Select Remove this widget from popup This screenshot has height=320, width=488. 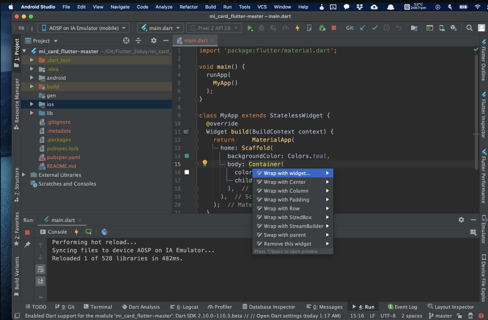point(293,244)
